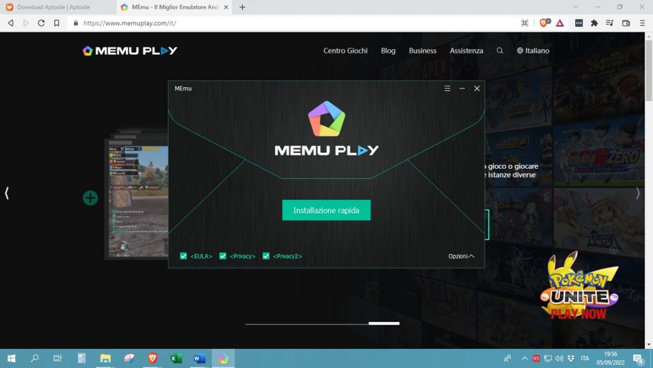Image resolution: width=653 pixels, height=368 pixels.
Task: Open Centro Giochi menu item
Action: tap(345, 51)
